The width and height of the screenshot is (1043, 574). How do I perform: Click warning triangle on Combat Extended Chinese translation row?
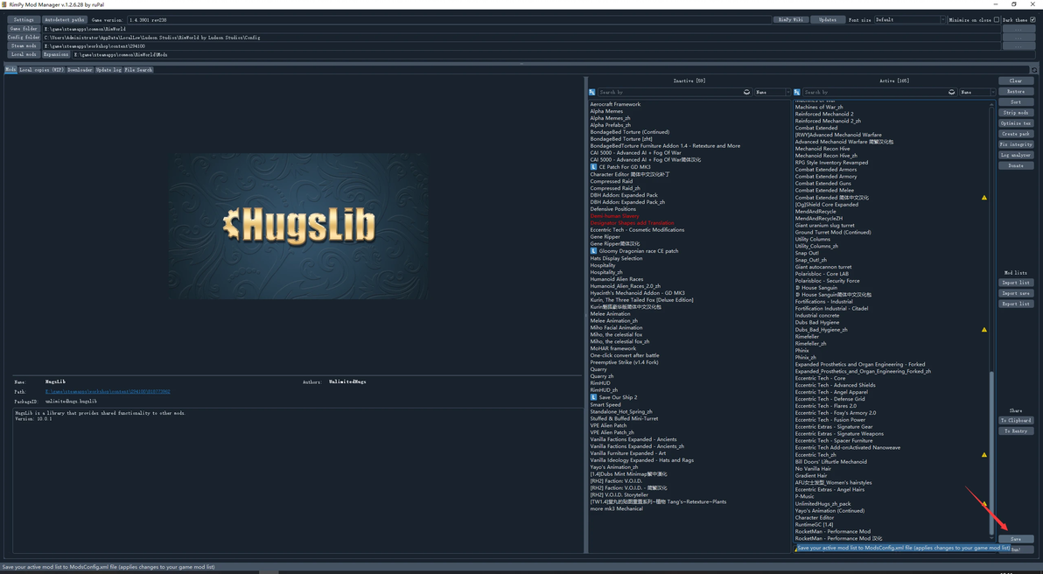coord(983,198)
